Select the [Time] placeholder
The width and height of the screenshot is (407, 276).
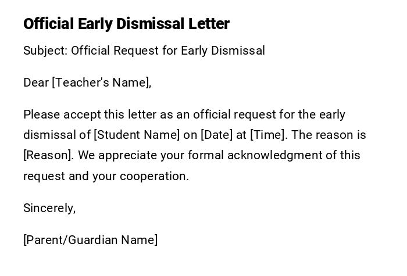tap(268, 135)
